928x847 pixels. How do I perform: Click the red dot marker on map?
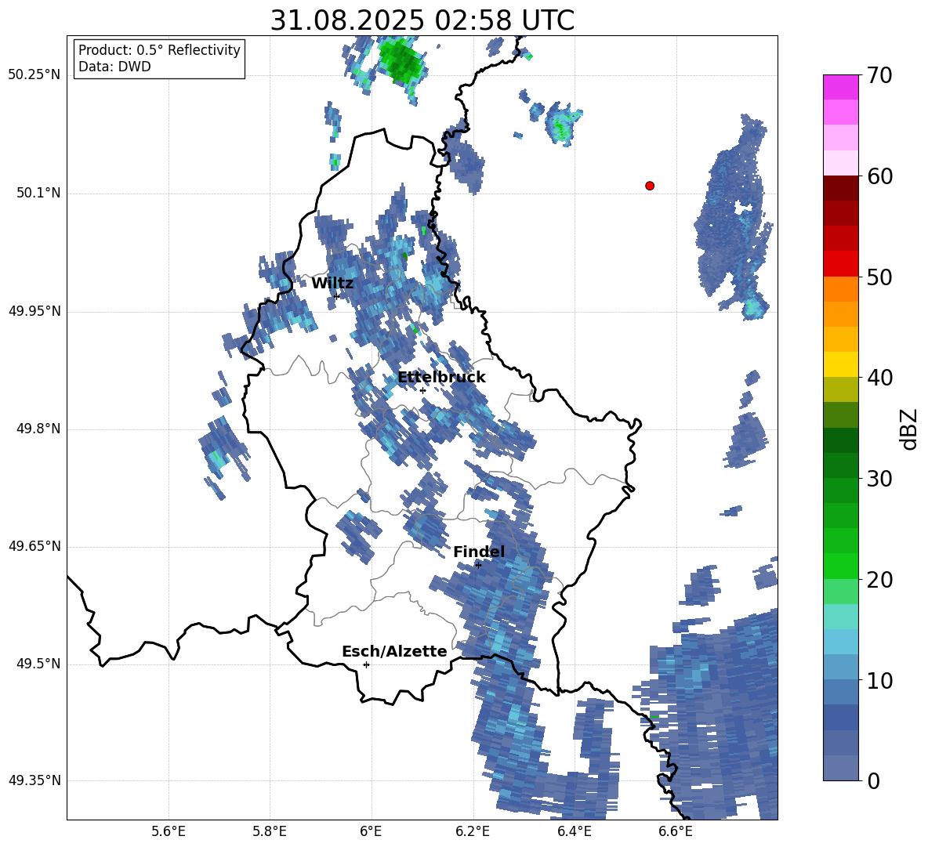[650, 186]
